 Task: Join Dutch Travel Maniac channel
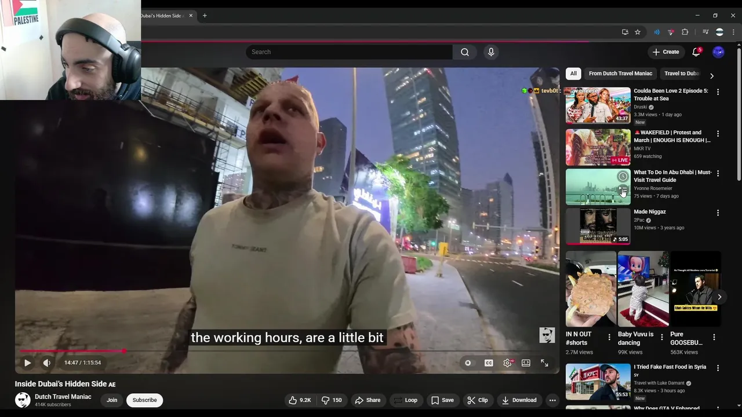click(x=112, y=400)
